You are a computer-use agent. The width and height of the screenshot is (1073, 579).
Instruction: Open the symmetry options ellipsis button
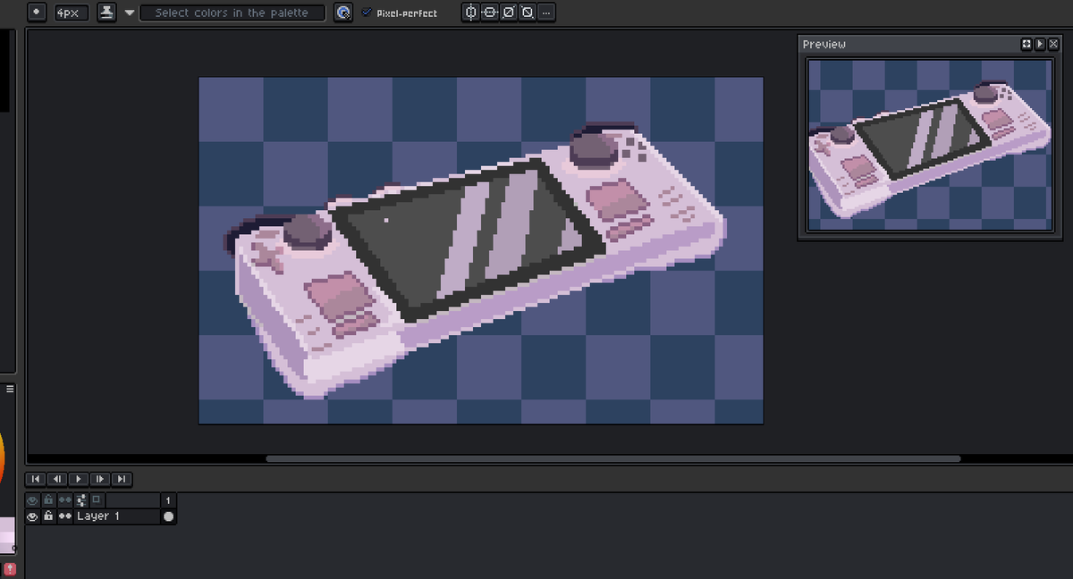point(546,13)
